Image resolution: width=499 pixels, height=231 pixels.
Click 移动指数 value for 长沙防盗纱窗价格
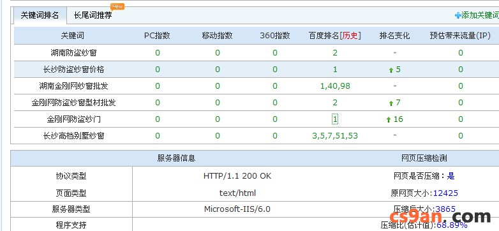[218, 70]
